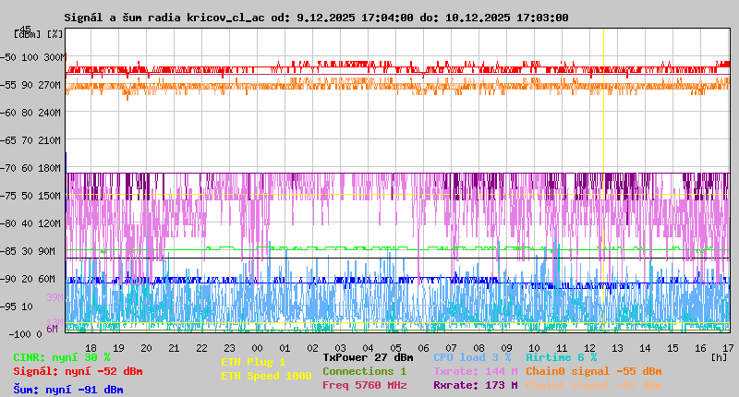Image resolution: width=739 pixels, height=397 pixels.
Task: Click the ETH Speed 1000 label
Action: (266, 376)
